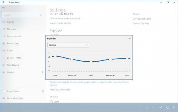
Task: Skip to the previous track
Action: (140, 107)
